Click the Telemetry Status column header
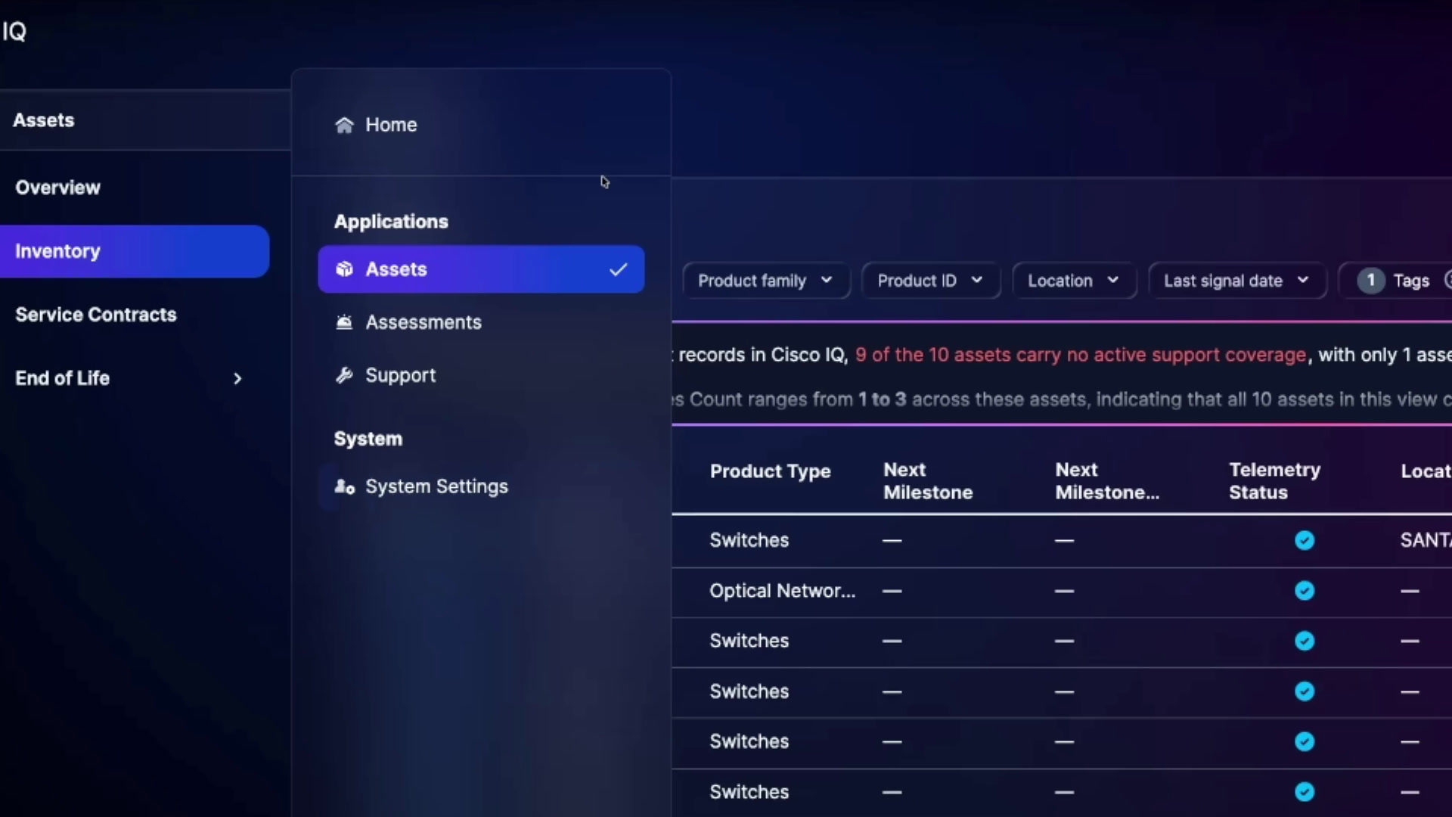This screenshot has width=1452, height=817. (1274, 481)
